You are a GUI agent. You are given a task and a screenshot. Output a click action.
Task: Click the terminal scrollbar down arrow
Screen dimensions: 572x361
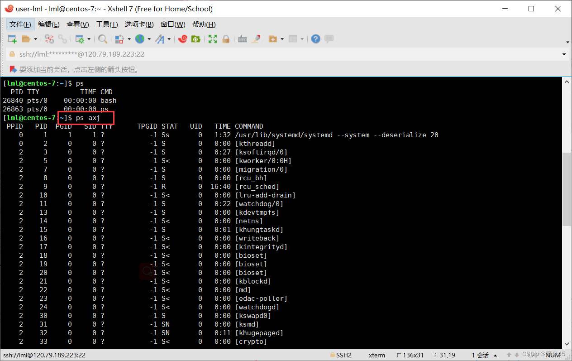567,344
